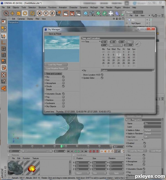166x180 pixels.
Task: Activate the Scale tool
Action: point(19,14)
